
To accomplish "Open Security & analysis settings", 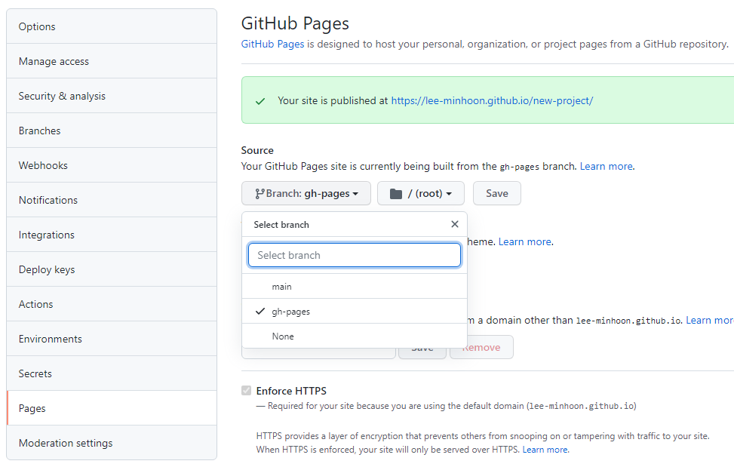I will [112, 96].
